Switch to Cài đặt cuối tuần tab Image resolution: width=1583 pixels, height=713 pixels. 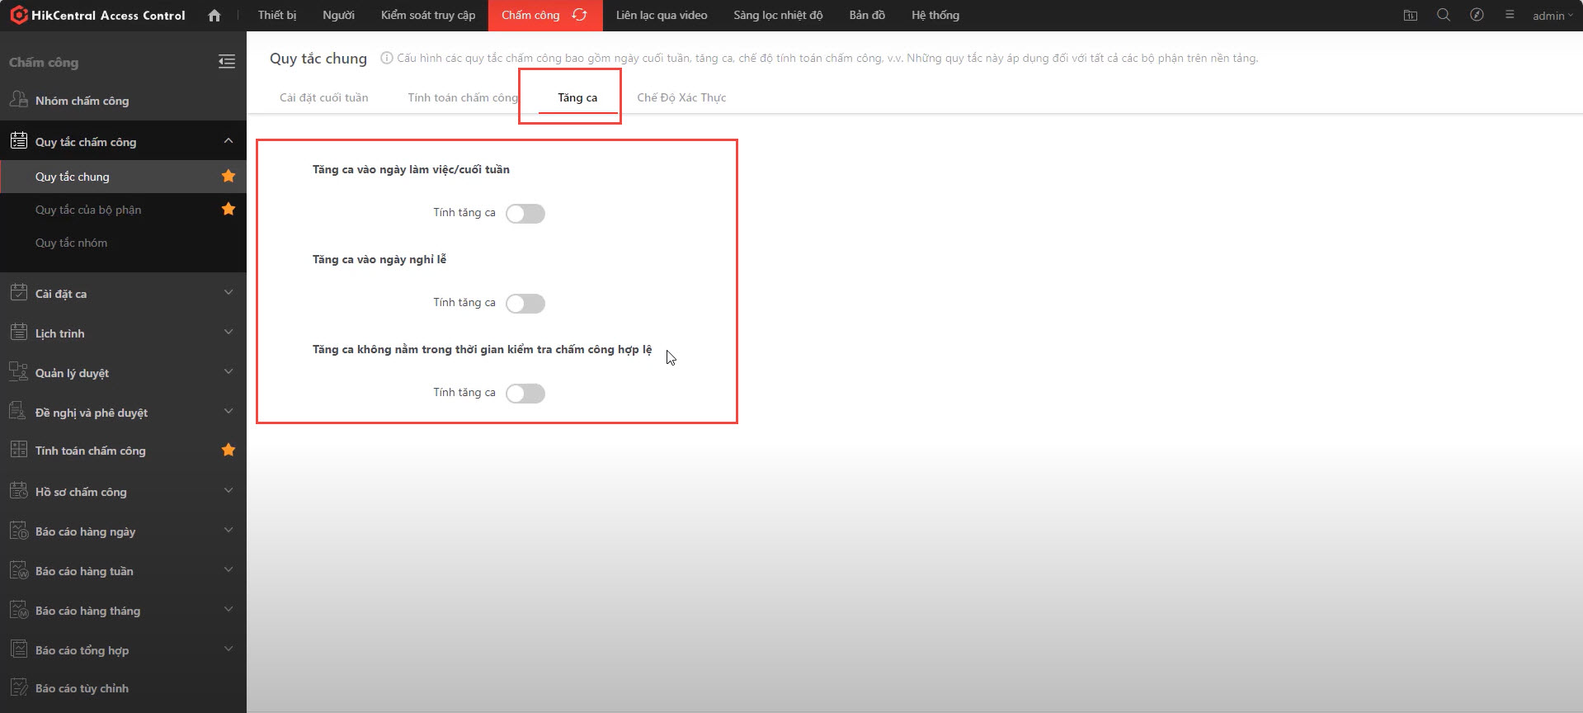point(323,97)
